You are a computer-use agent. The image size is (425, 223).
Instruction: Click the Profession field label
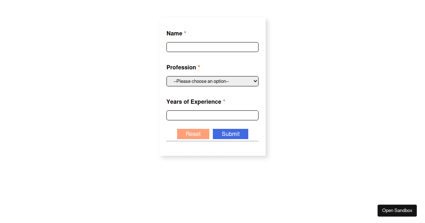181,67
